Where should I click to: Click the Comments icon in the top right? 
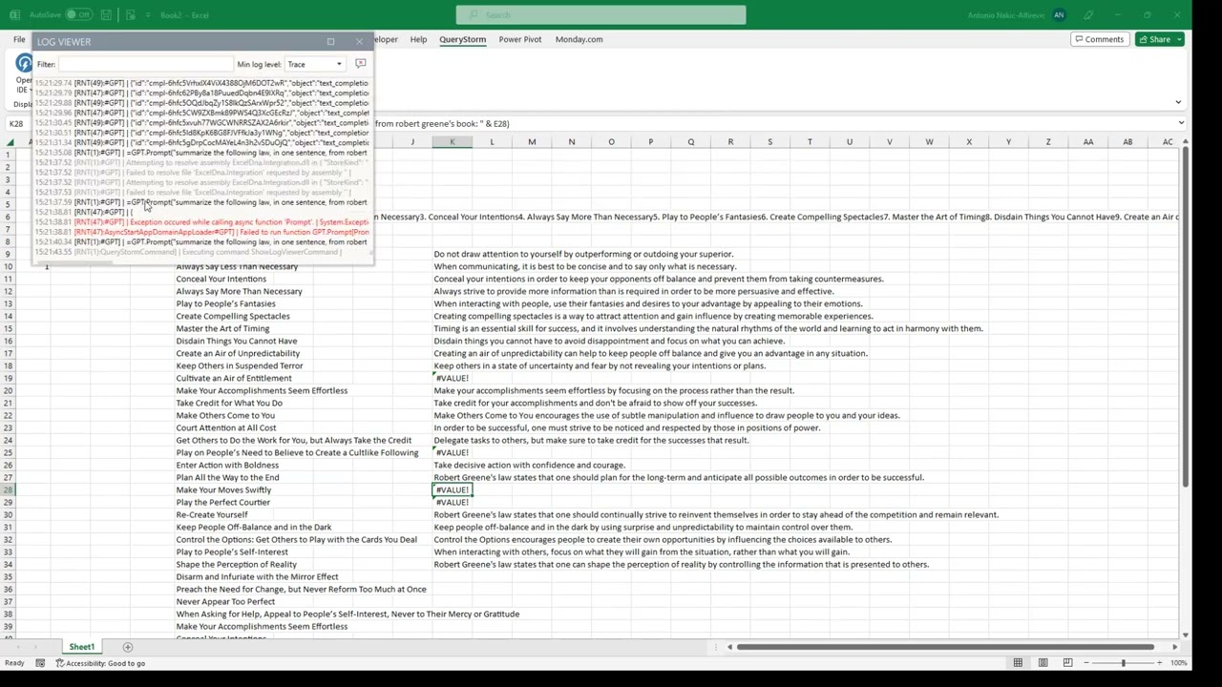point(1098,39)
